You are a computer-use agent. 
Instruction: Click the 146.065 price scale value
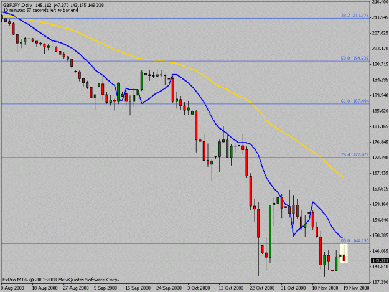tap(380, 251)
